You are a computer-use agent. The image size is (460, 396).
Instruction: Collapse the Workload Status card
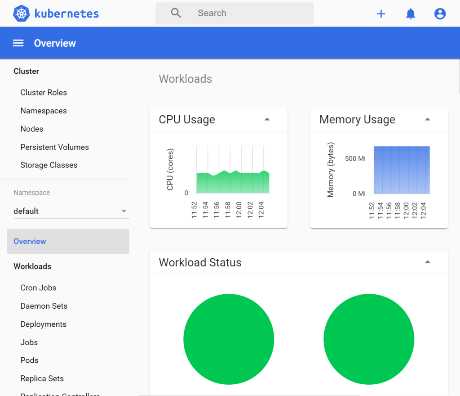(x=427, y=262)
